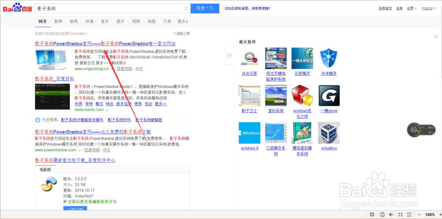The height and width of the screenshot is (219, 442).
Task: Toggle 安装百度杀毒确保软件安全 checkbox
Action: [65, 201]
